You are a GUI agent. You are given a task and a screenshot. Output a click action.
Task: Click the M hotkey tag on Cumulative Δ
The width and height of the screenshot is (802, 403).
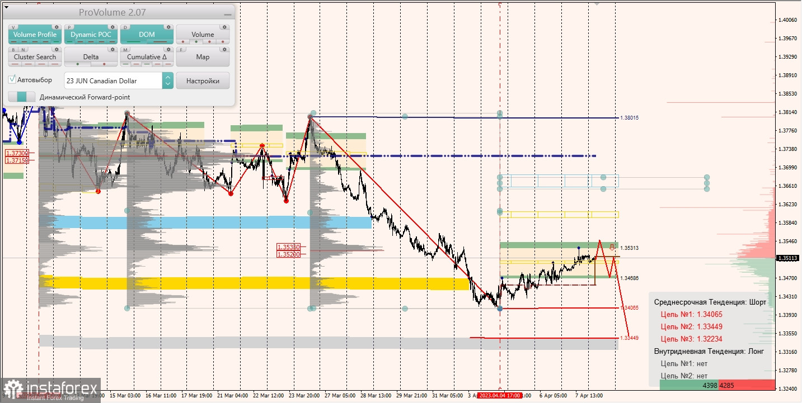pyautogui.click(x=125, y=49)
